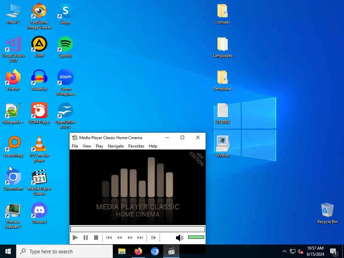344x258 pixels.
Task: Select the Audacity desktop icon
Action: pos(39,80)
